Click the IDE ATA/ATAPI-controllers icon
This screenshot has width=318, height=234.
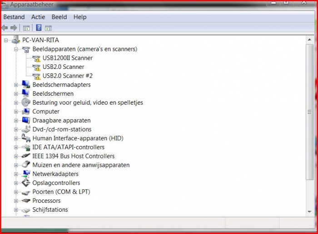[26, 147]
